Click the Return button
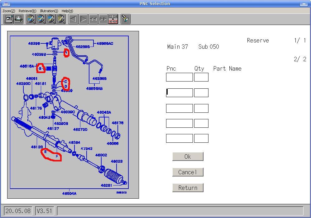311x218 pixels. pyautogui.click(x=188, y=188)
